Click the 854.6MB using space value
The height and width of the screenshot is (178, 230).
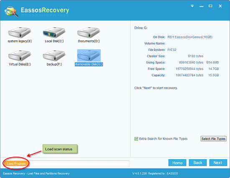point(212,63)
